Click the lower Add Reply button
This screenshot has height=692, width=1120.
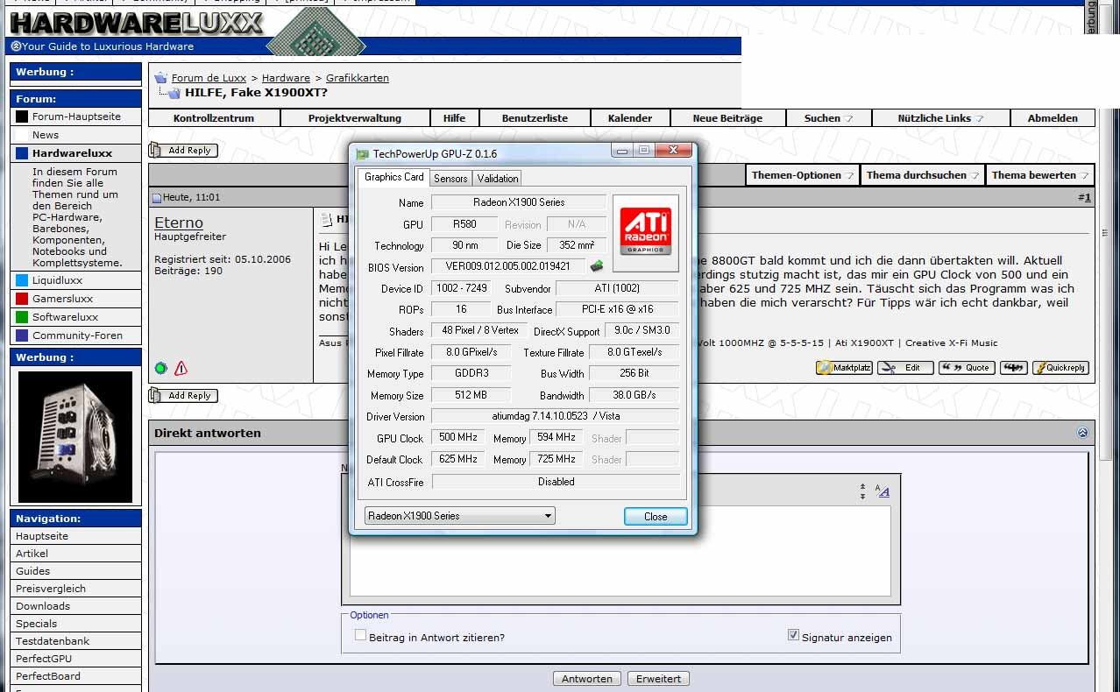(x=183, y=395)
